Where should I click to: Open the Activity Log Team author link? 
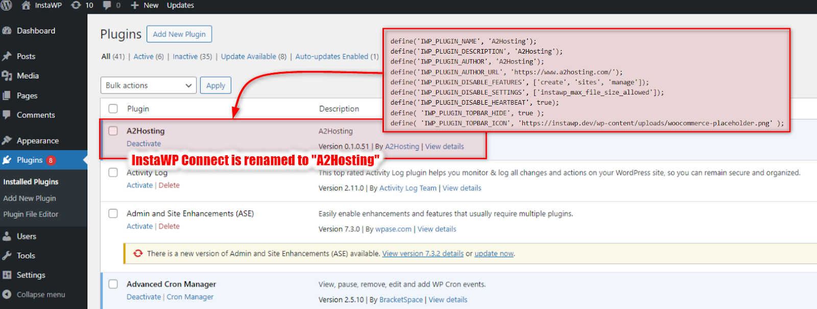(408, 188)
